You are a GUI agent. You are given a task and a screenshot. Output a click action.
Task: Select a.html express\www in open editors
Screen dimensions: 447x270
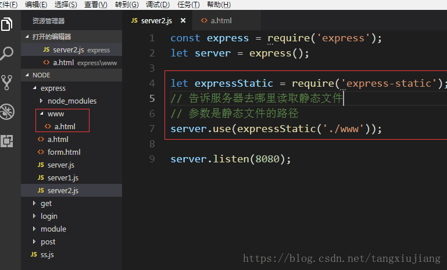pos(71,62)
